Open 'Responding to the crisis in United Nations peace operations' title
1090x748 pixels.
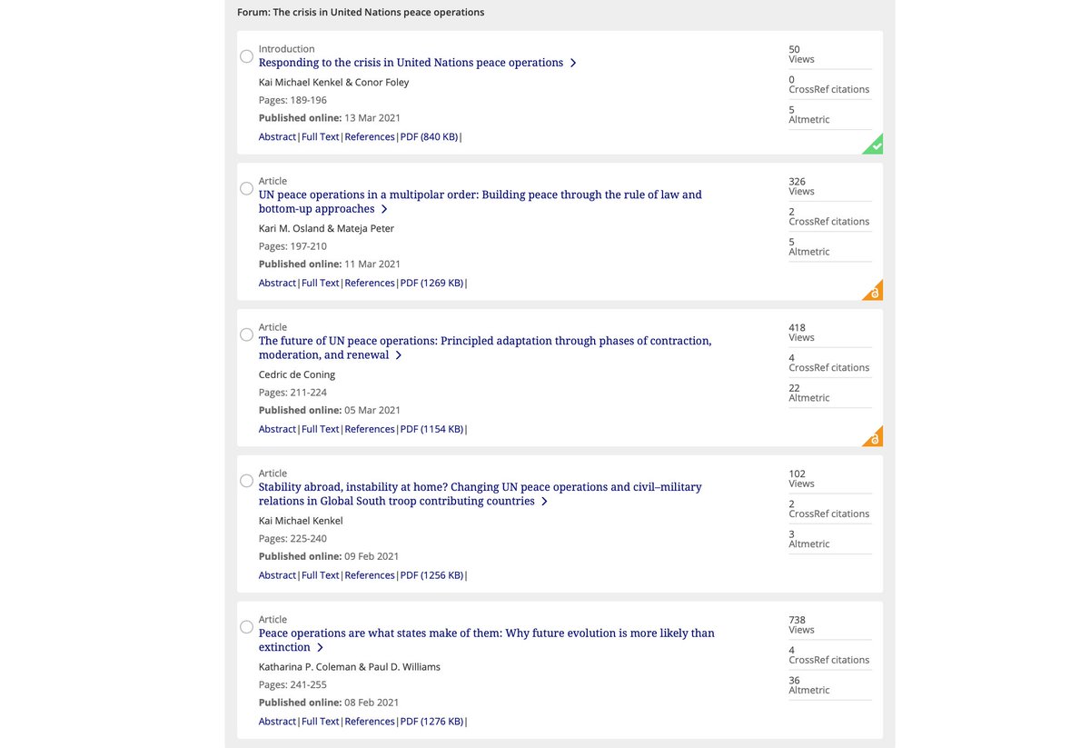pos(411,63)
